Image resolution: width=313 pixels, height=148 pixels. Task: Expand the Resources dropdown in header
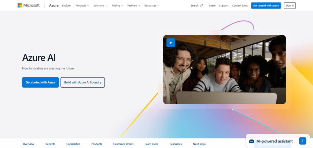tap(152, 6)
